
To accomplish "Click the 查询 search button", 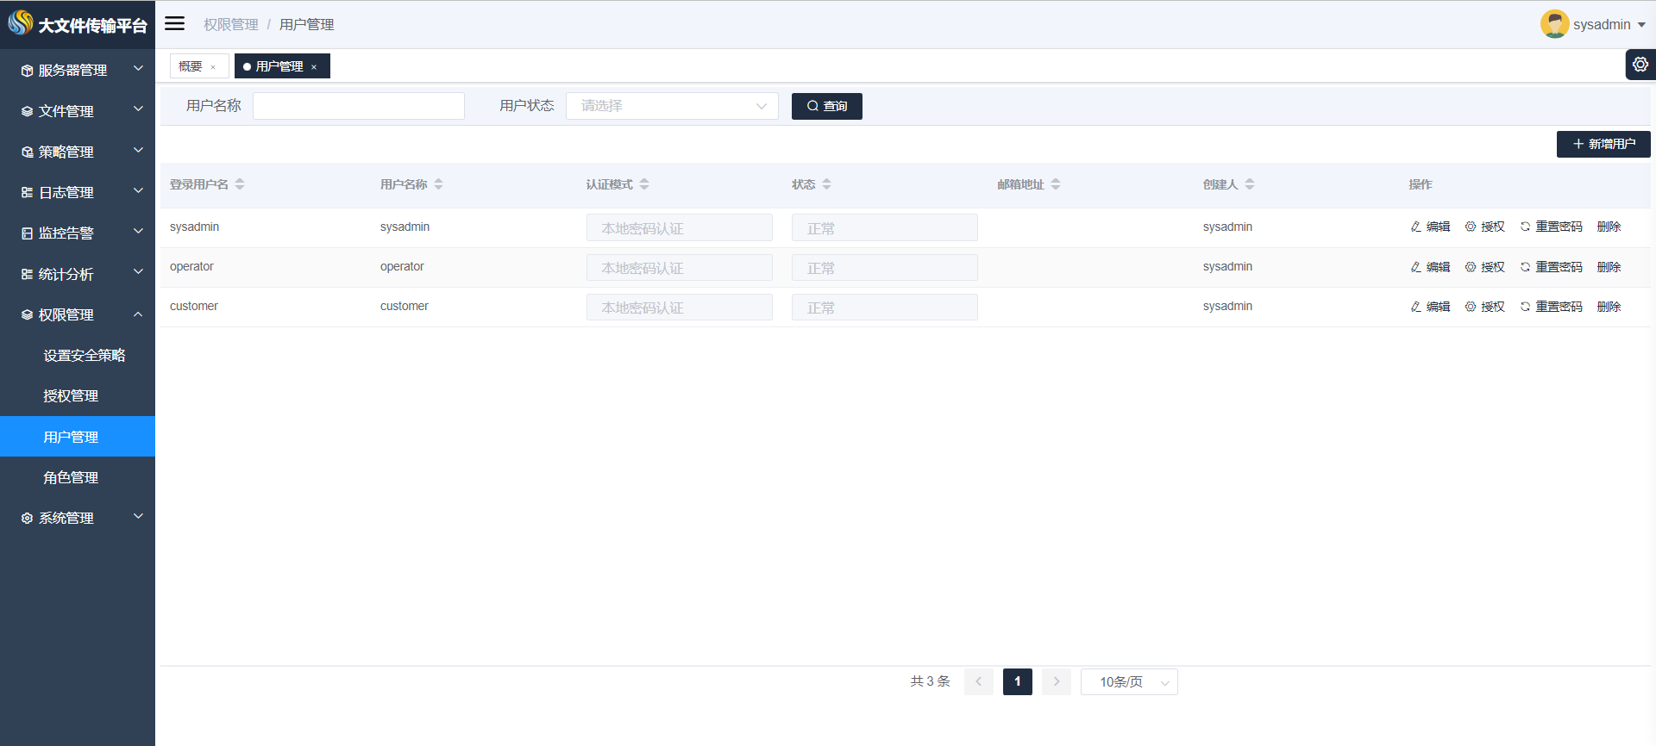I will [x=826, y=106].
